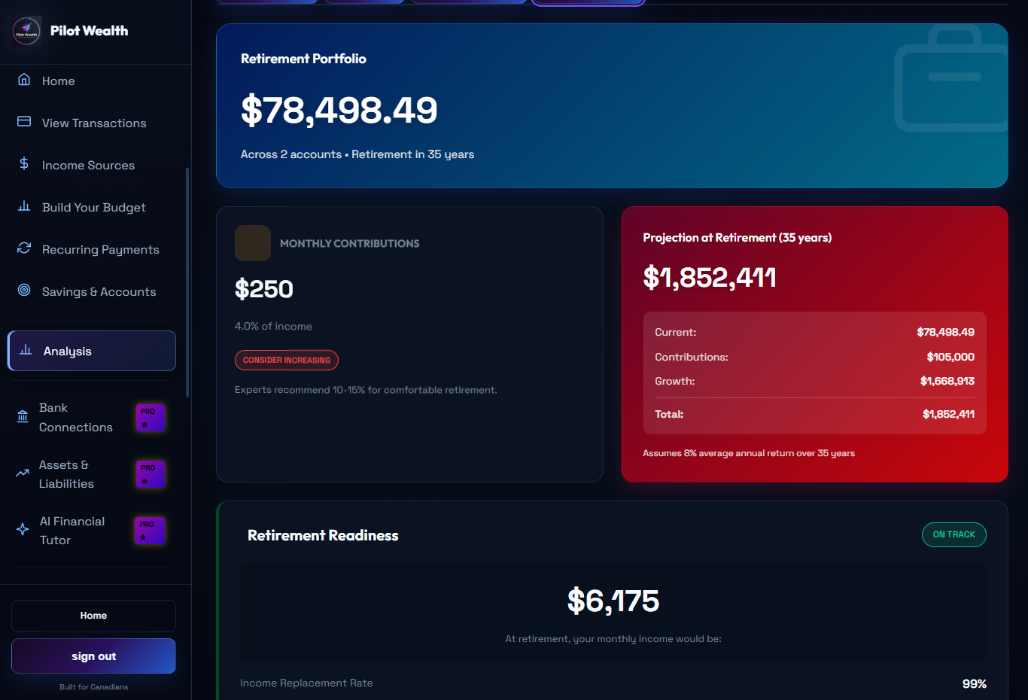Viewport: 1028px width, 700px height.
Task: Click 'Across 2 accounts • Retirement in 35 years'
Action: point(357,154)
